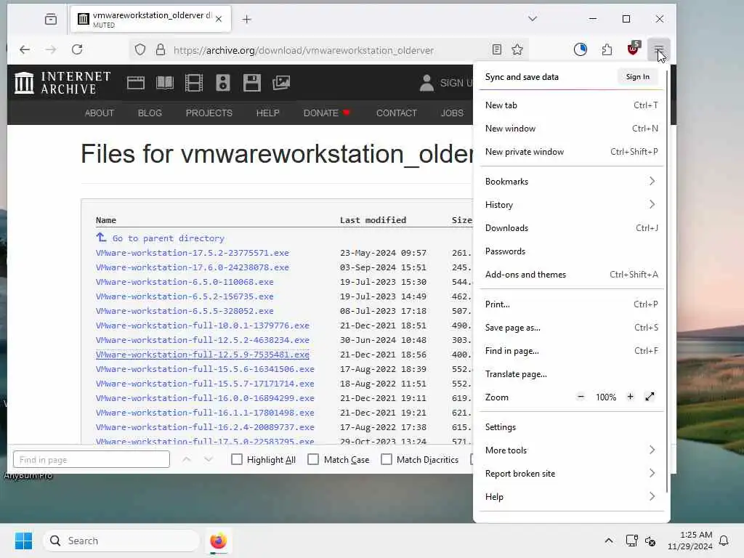
Task: Focus the Find in page field
Action: (x=91, y=459)
